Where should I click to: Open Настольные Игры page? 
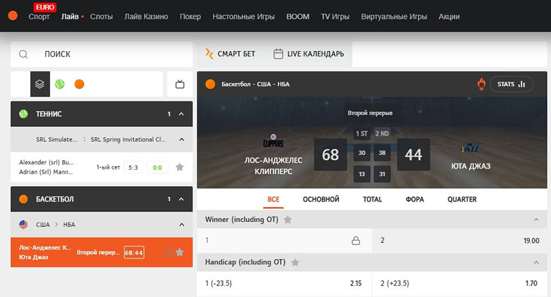[243, 16]
